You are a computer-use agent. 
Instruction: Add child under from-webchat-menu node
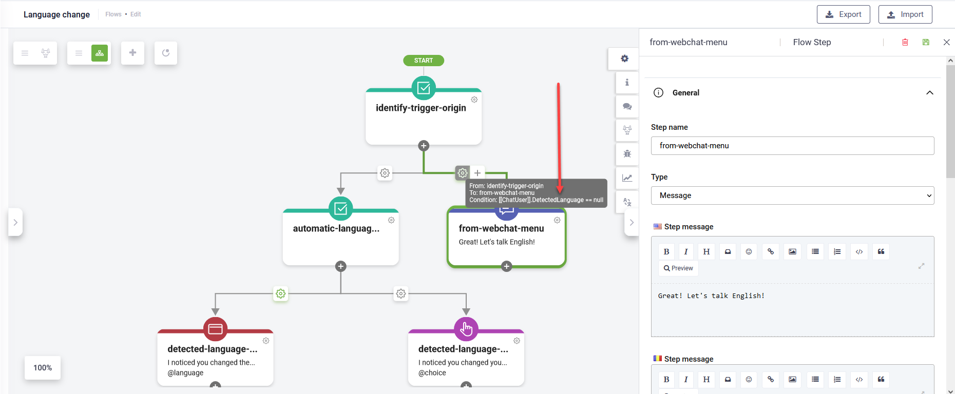point(507,266)
